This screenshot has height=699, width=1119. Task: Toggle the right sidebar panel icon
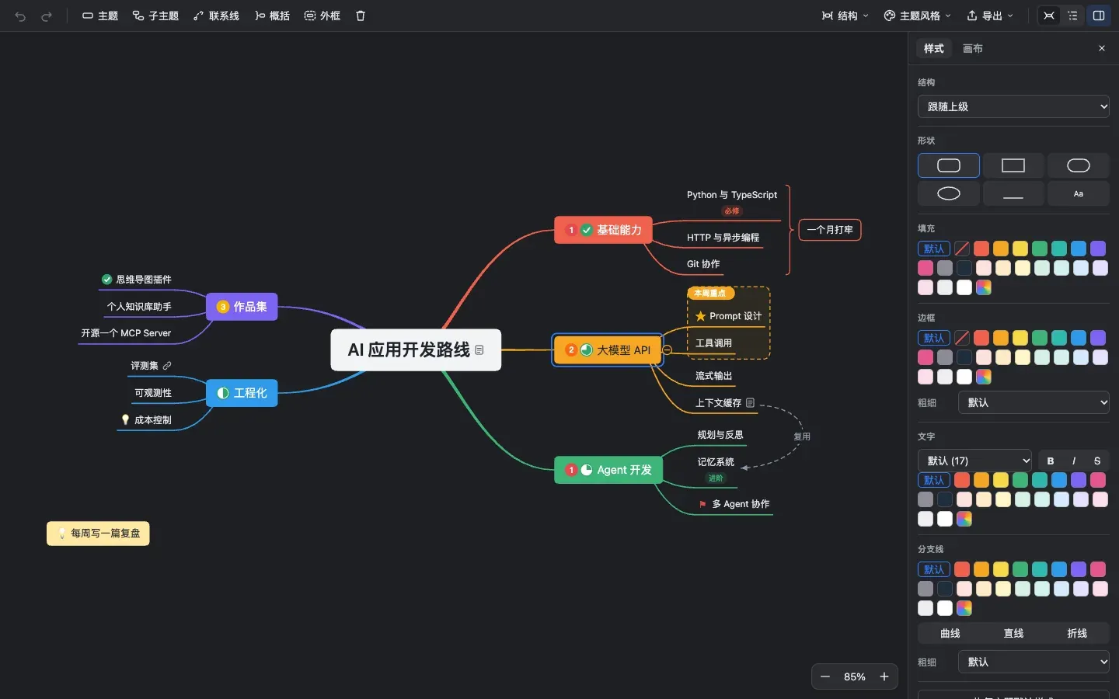pyautogui.click(x=1099, y=16)
